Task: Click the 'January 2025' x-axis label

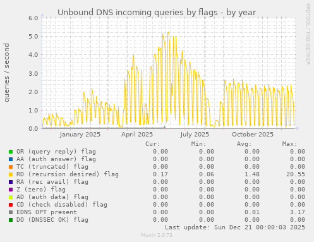Action: pos(80,135)
